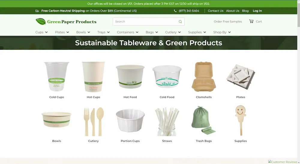Click the Hot Food label
The width and height of the screenshot is (300, 164).
[130, 97]
